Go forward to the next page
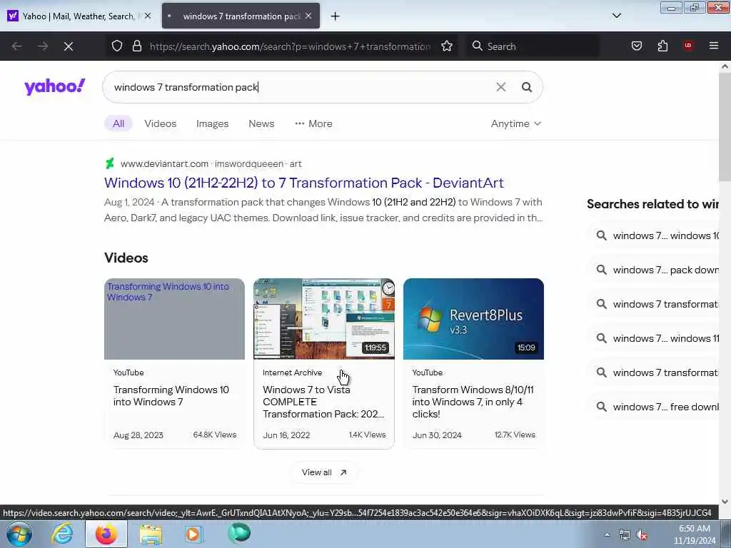The width and height of the screenshot is (731, 548). pyautogui.click(x=42, y=46)
